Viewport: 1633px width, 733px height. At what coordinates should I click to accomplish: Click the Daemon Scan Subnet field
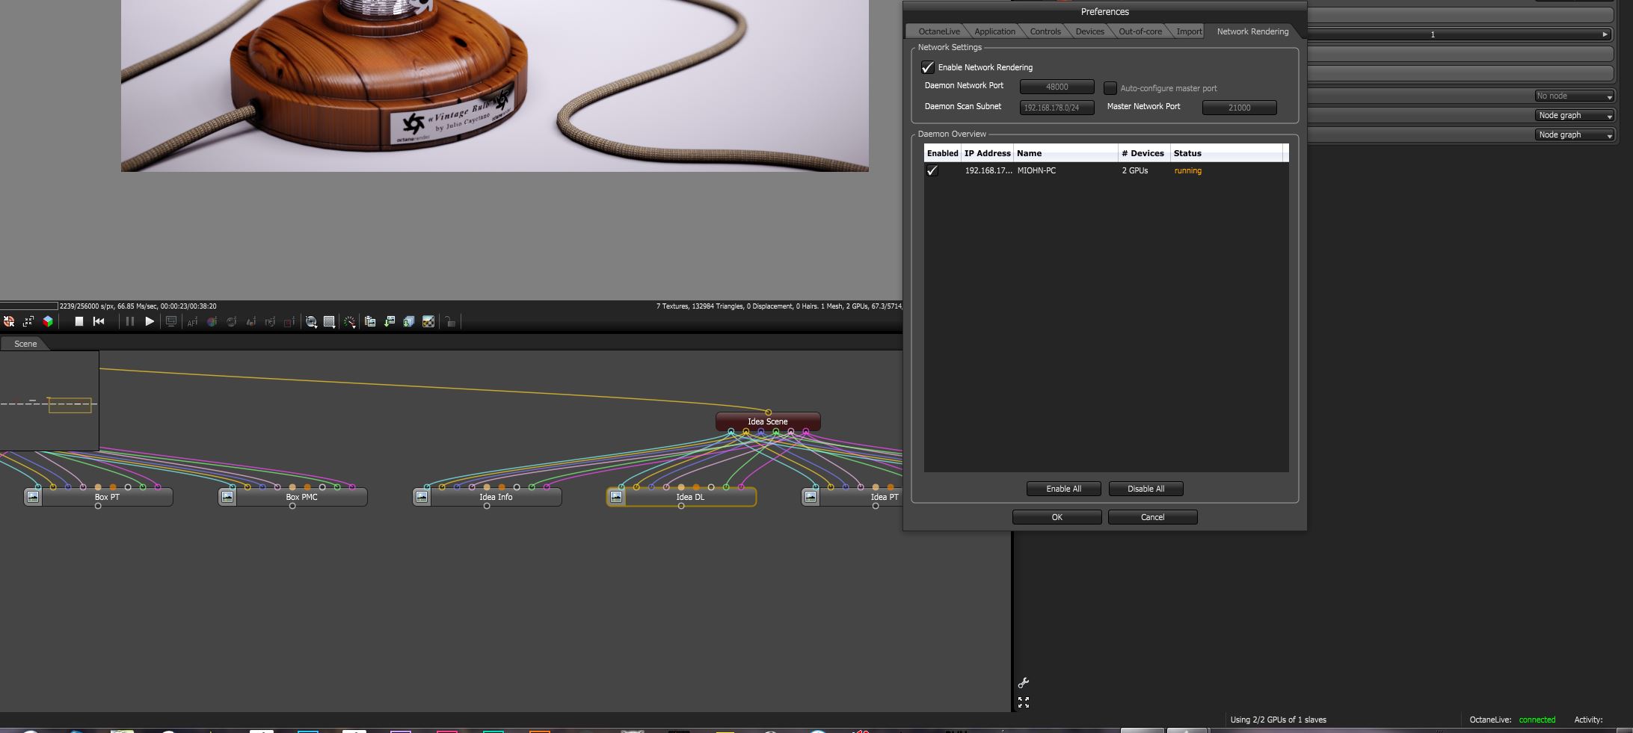[x=1057, y=108]
